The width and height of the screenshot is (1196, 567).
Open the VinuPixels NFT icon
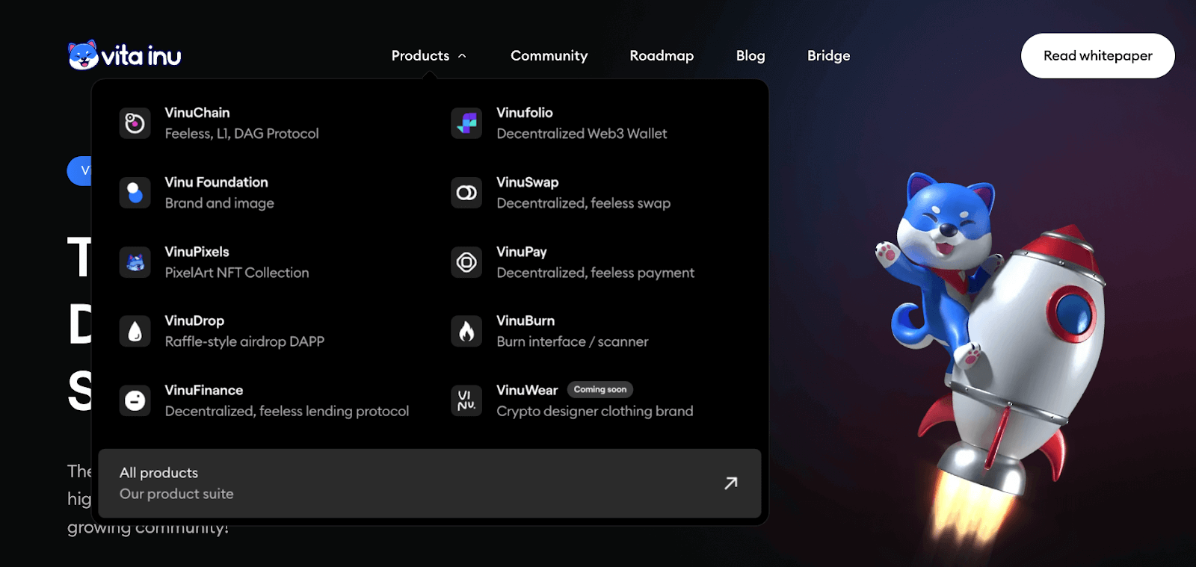click(135, 262)
